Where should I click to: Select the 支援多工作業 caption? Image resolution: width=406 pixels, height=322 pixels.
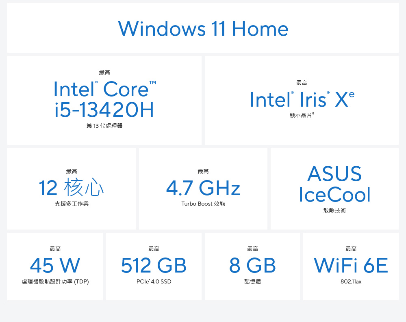coord(72,204)
